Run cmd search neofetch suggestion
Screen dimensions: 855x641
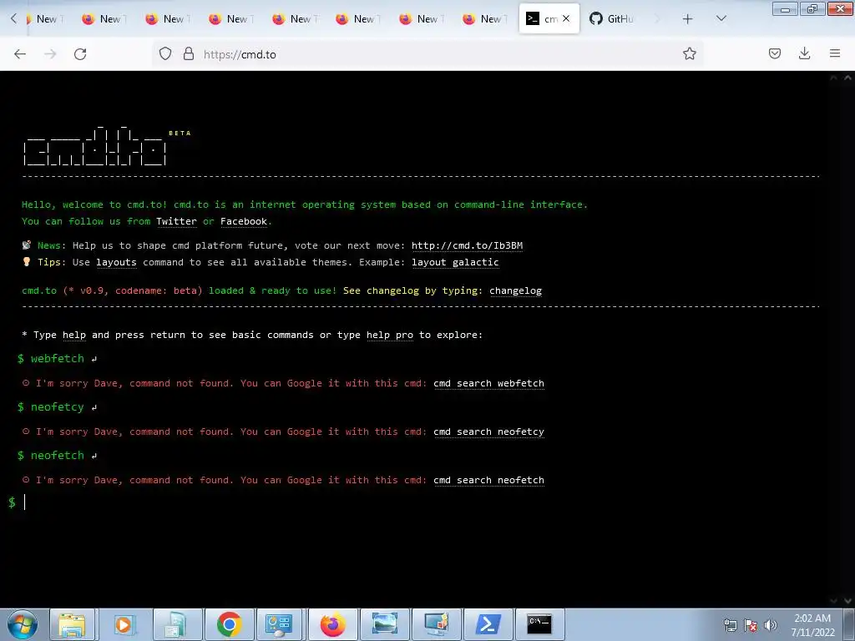tap(488, 480)
